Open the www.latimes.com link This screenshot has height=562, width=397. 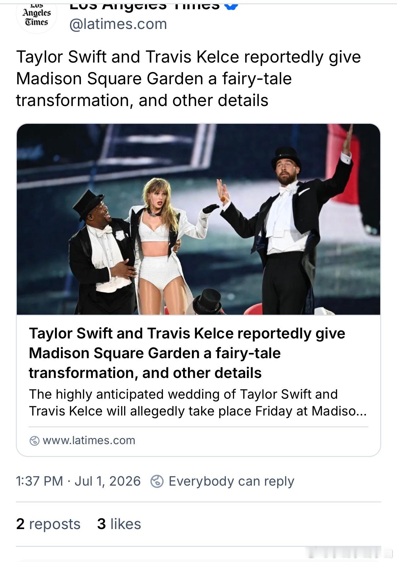point(89,440)
